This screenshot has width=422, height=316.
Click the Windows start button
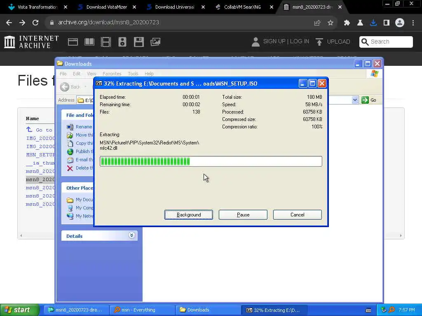tap(20, 310)
